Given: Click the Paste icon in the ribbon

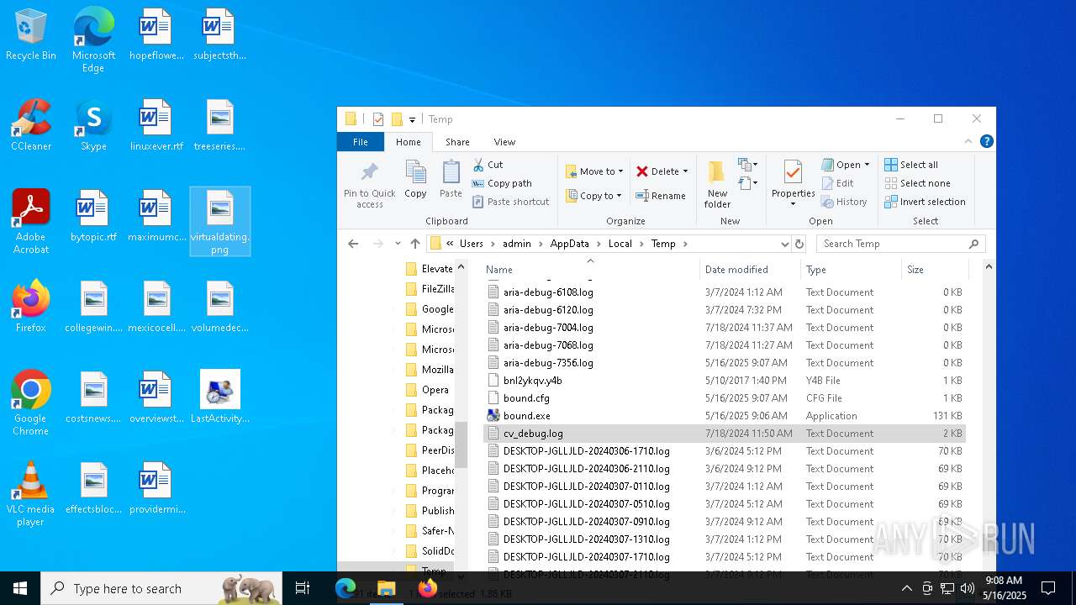Looking at the screenshot, I should click(x=451, y=180).
